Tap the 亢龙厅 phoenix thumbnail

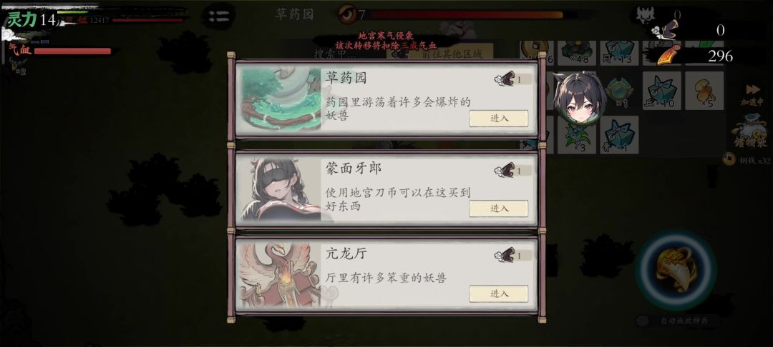281,275
